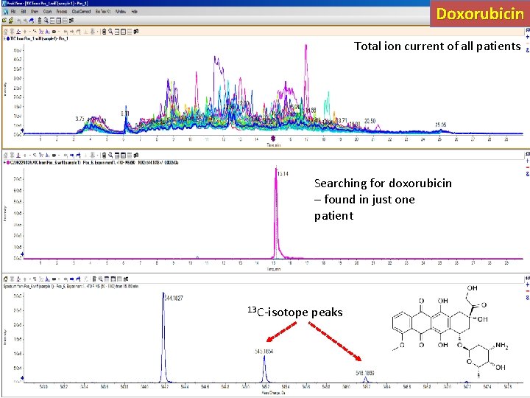Click percent icon in spectrum pane toolbar
This screenshot has height=398, width=530.
point(35,279)
